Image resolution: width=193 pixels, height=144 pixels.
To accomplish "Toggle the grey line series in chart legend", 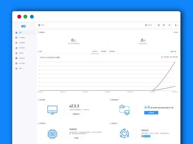I will coord(172,57).
